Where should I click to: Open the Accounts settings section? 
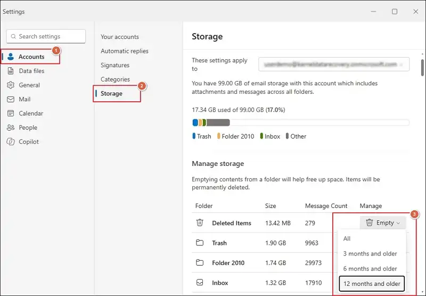pyautogui.click(x=30, y=57)
